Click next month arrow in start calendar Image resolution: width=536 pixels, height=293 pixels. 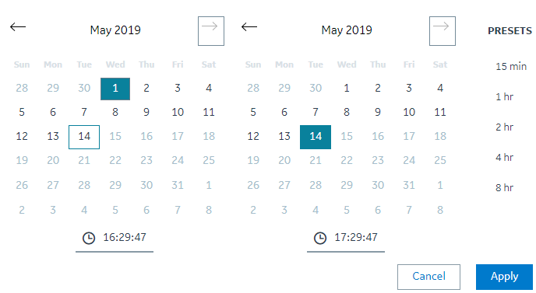tap(211, 30)
